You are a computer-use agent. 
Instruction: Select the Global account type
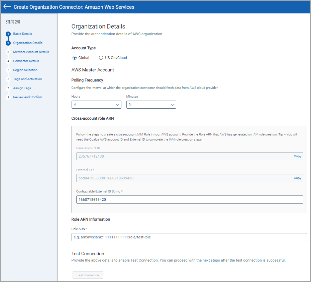75,58
